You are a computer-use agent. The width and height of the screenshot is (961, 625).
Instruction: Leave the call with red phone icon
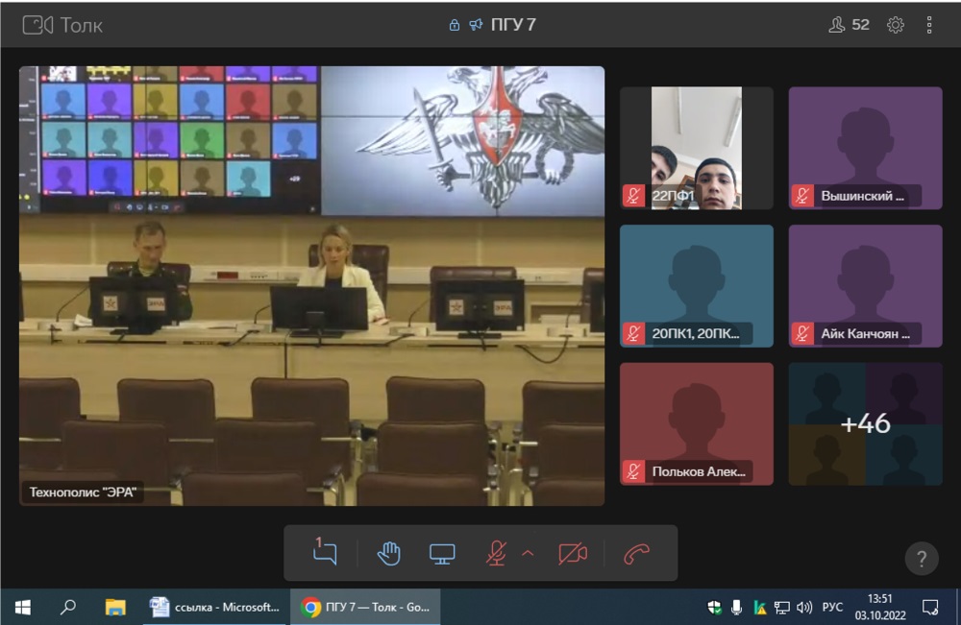(x=636, y=553)
